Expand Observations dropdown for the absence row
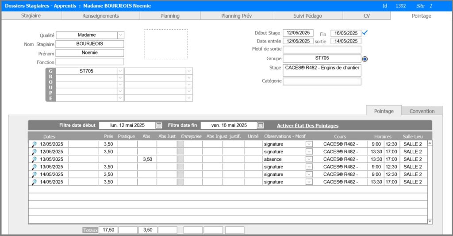 [309, 159]
